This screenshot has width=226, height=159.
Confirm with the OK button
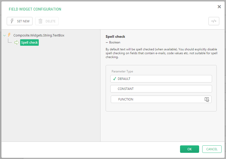(189, 149)
